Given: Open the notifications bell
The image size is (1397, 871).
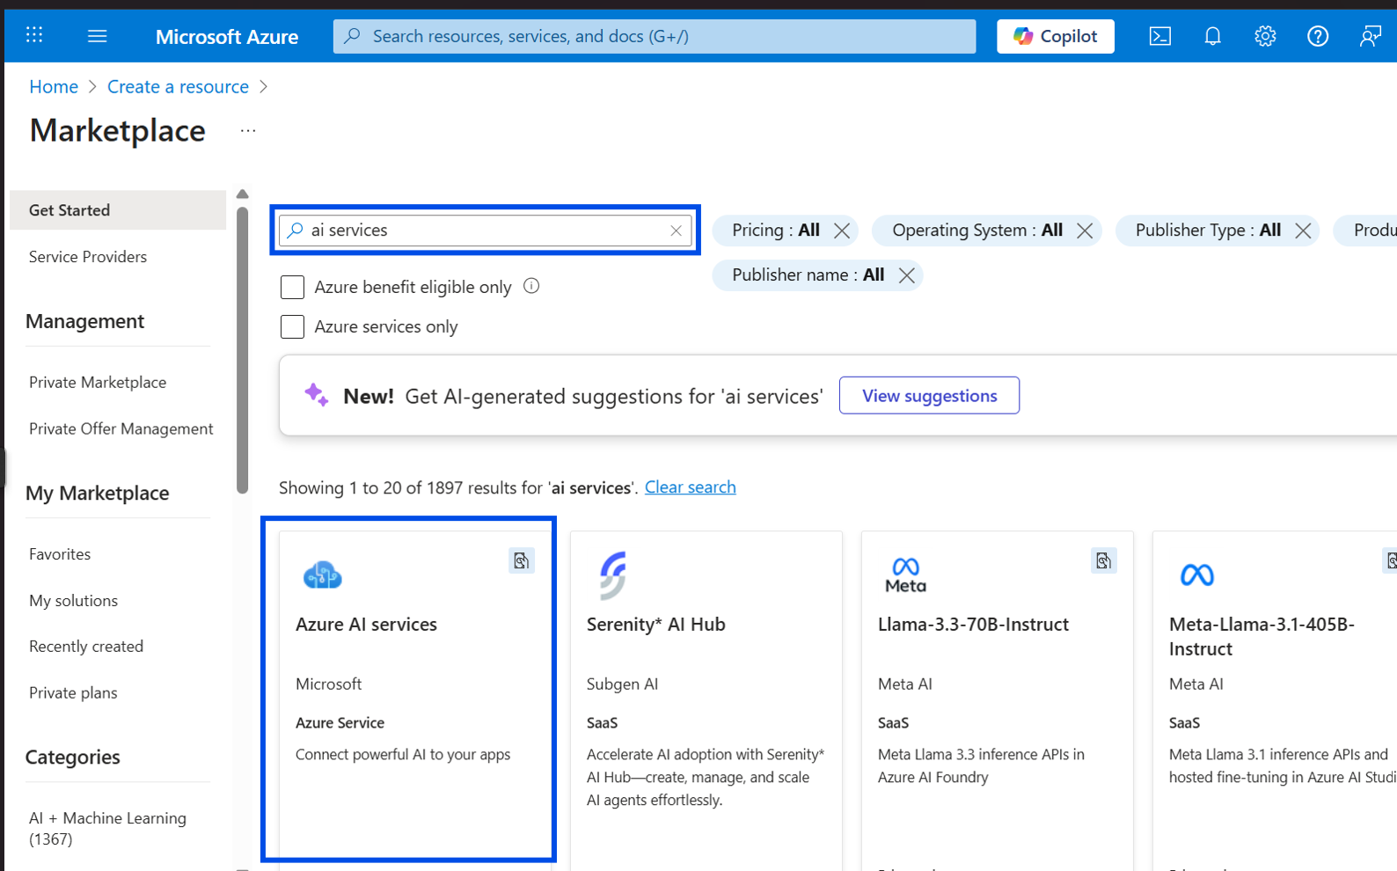Looking at the screenshot, I should tap(1212, 36).
